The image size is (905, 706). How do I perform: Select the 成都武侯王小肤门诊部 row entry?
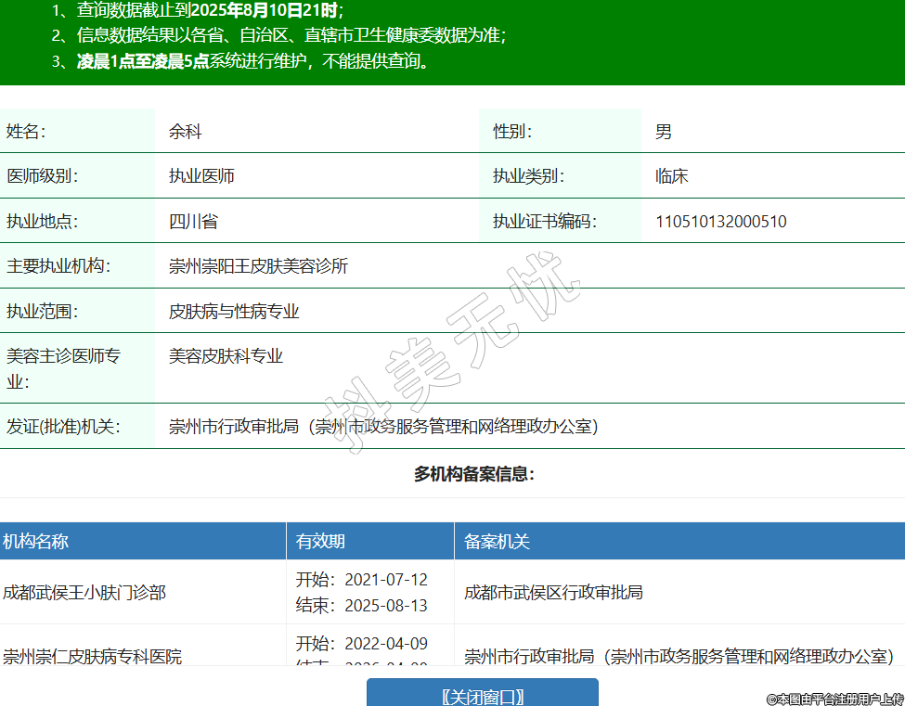pos(84,592)
